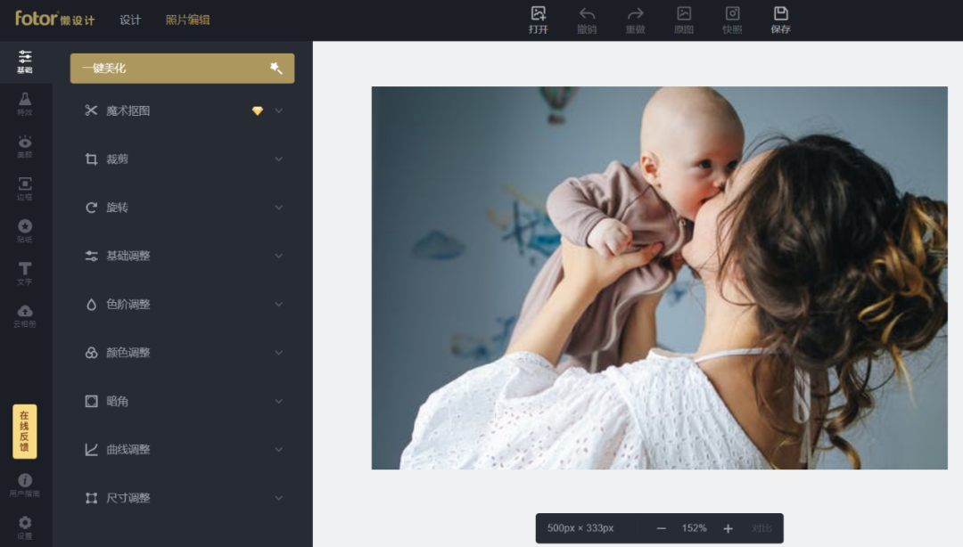This screenshot has width=963, height=547.
Task: Open the 用户指南 user guide icon
Action: pyautogui.click(x=25, y=485)
